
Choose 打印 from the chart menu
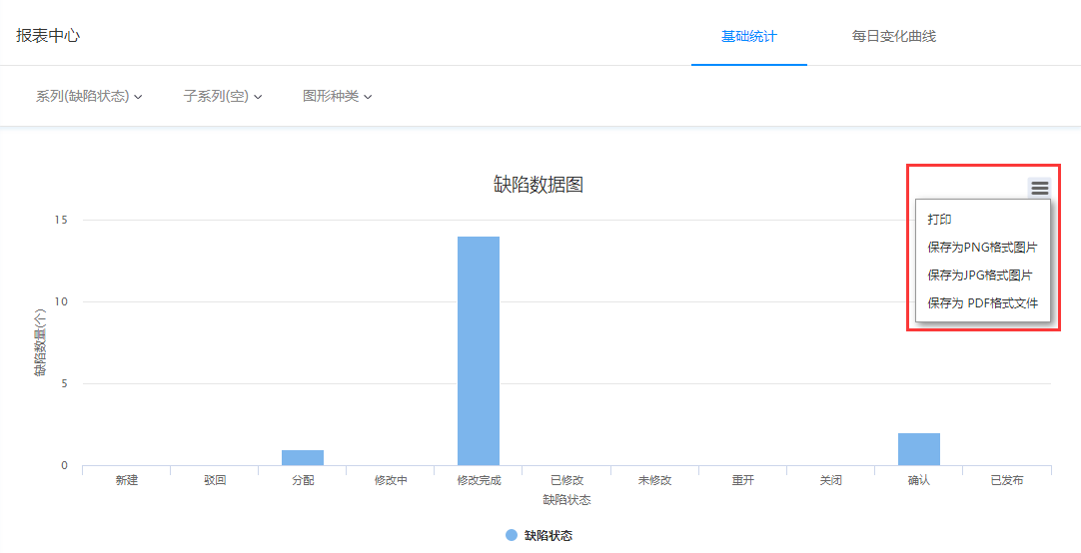tap(939, 220)
